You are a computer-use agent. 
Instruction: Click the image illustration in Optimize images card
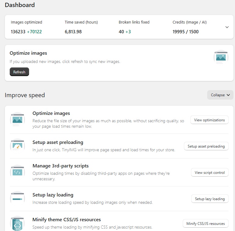[x=221, y=57]
